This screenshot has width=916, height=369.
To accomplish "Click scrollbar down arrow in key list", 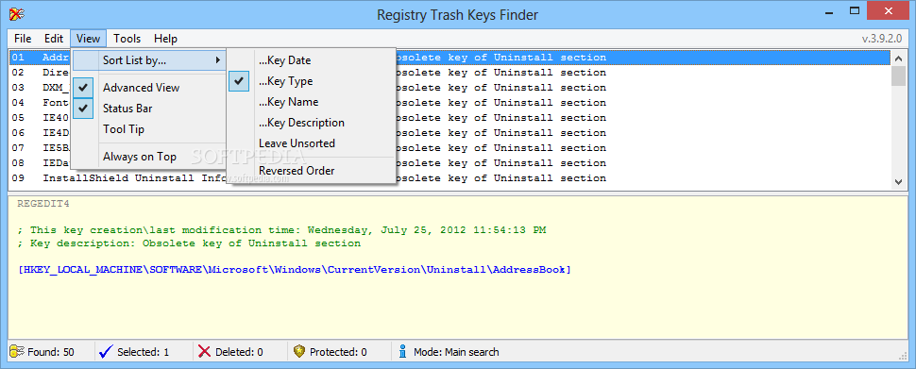I will pos(898,182).
